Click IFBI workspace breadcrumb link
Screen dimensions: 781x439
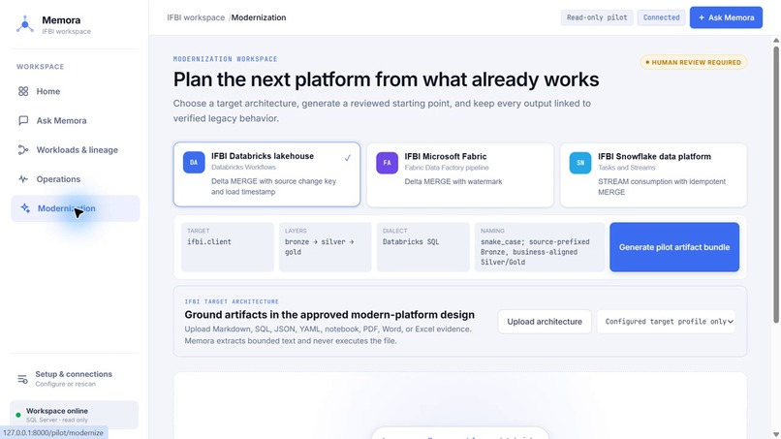point(196,17)
